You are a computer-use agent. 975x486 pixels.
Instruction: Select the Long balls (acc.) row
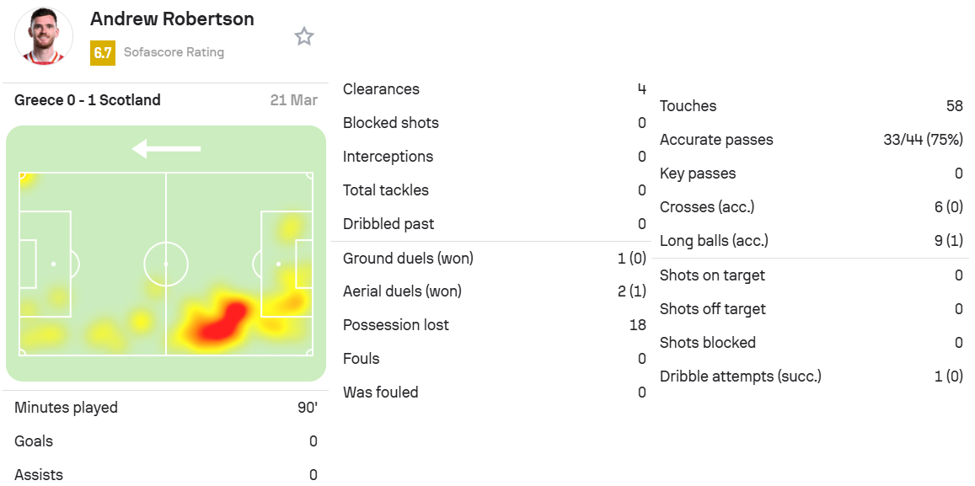[812, 241]
